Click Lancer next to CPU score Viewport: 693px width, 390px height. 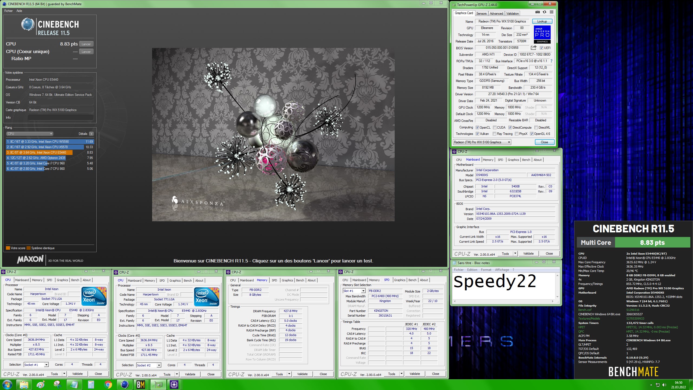pyautogui.click(x=86, y=44)
